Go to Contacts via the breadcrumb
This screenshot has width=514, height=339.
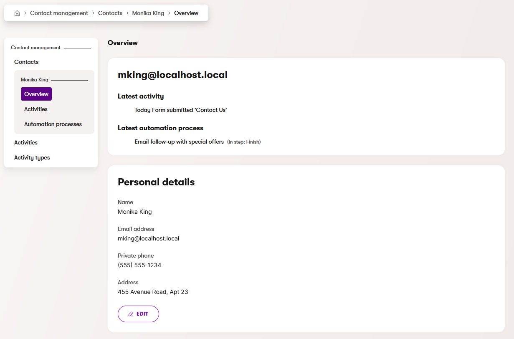coord(110,13)
